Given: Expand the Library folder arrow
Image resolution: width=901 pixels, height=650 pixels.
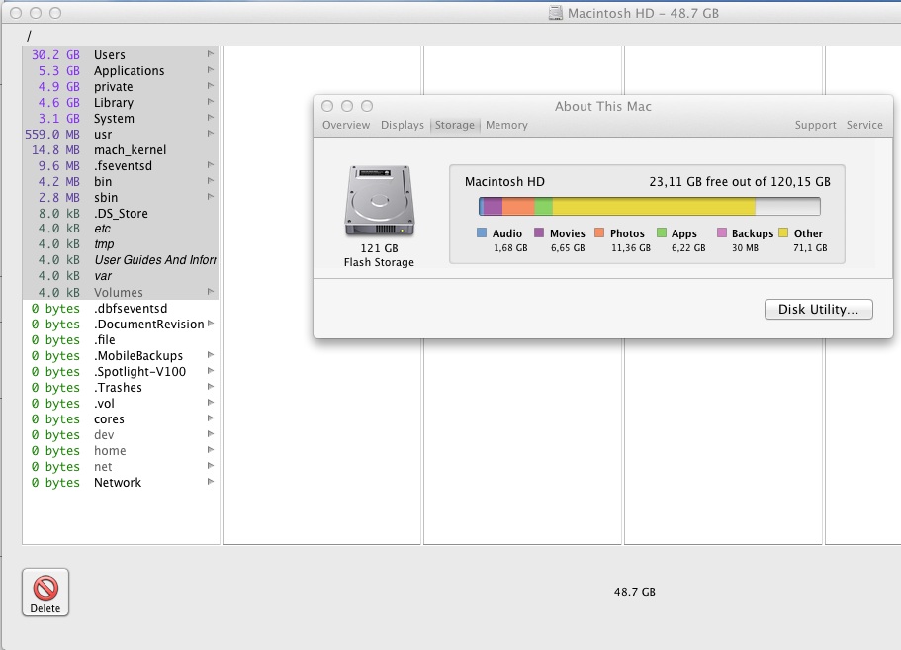Looking at the screenshot, I should click(x=211, y=102).
